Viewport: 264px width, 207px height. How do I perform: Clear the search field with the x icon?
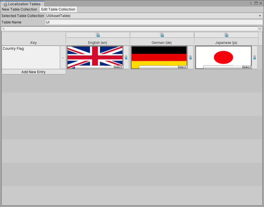[260, 29]
